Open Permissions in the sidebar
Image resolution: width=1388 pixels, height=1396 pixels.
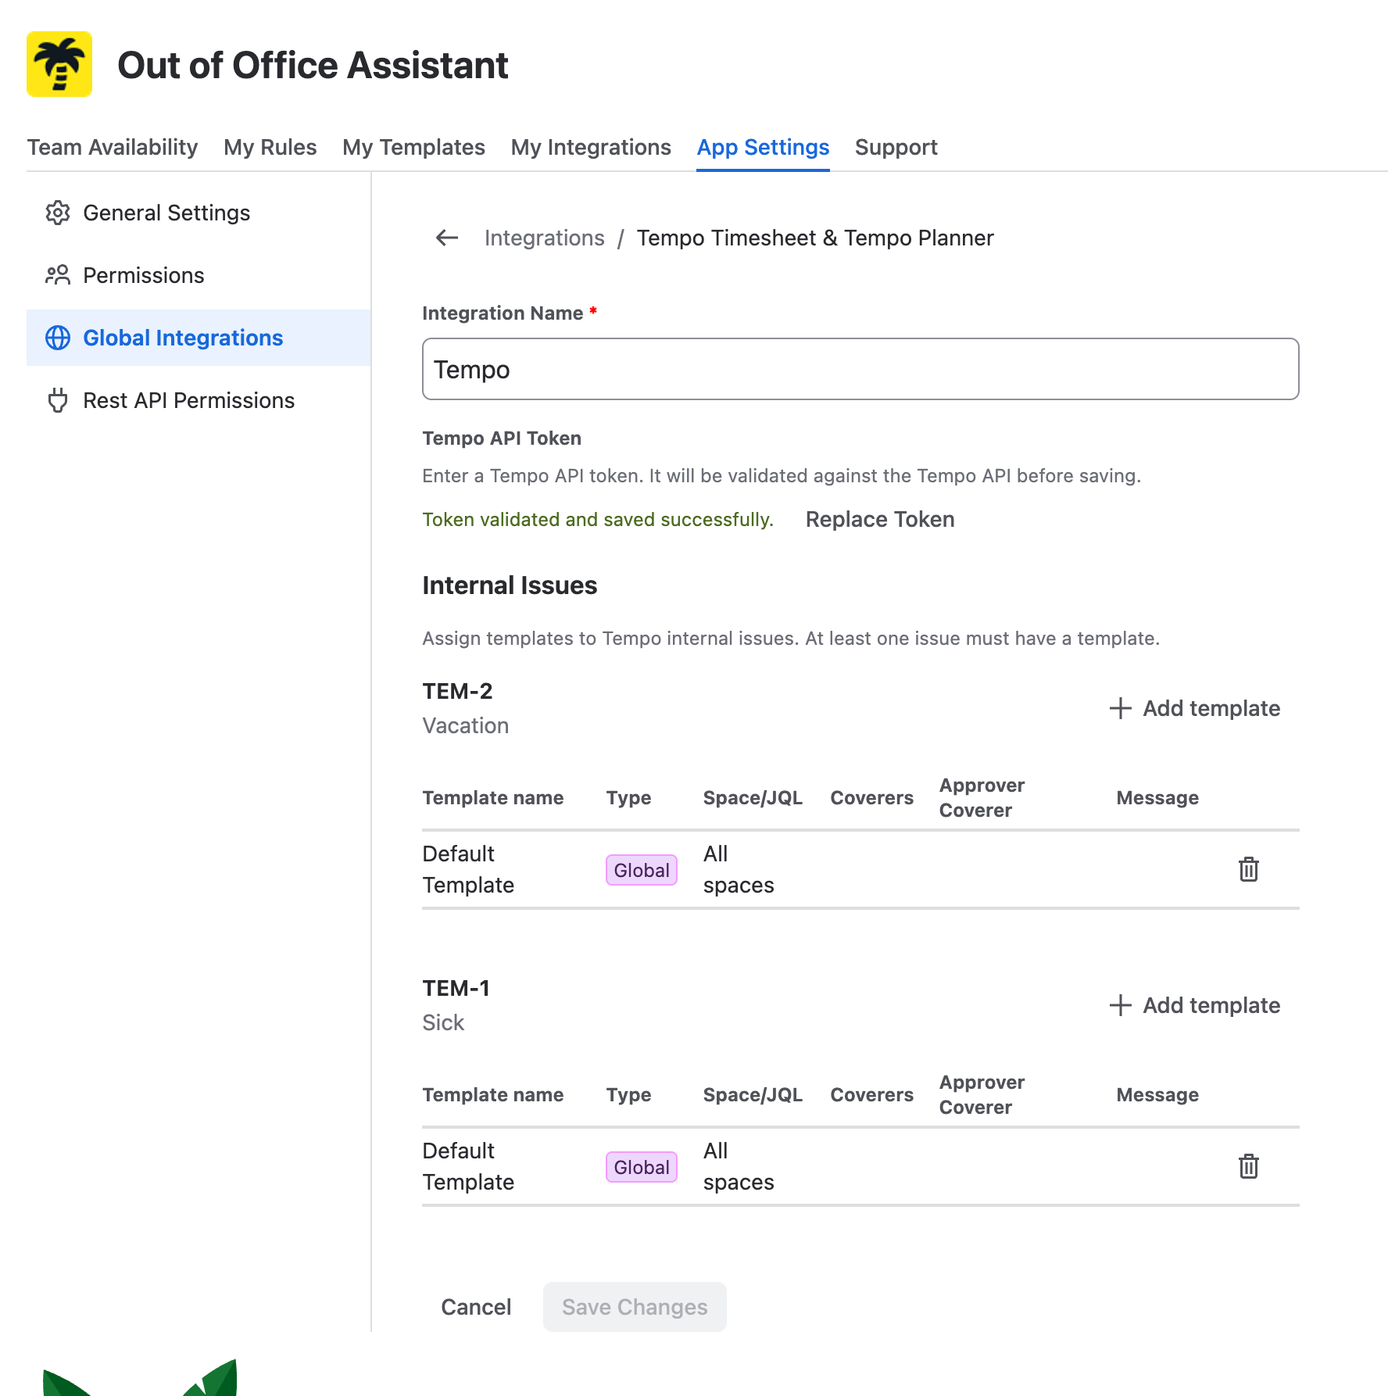199,275
